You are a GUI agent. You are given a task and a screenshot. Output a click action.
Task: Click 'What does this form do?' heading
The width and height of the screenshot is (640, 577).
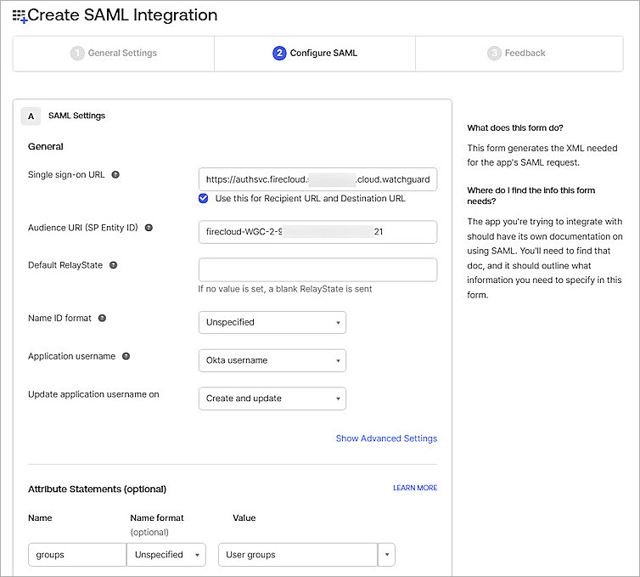(x=515, y=128)
